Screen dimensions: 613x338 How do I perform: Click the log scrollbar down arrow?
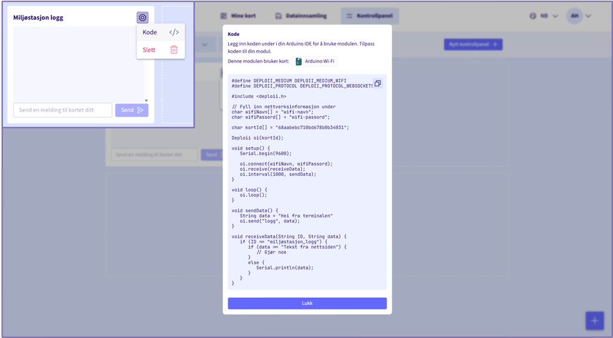point(146,101)
